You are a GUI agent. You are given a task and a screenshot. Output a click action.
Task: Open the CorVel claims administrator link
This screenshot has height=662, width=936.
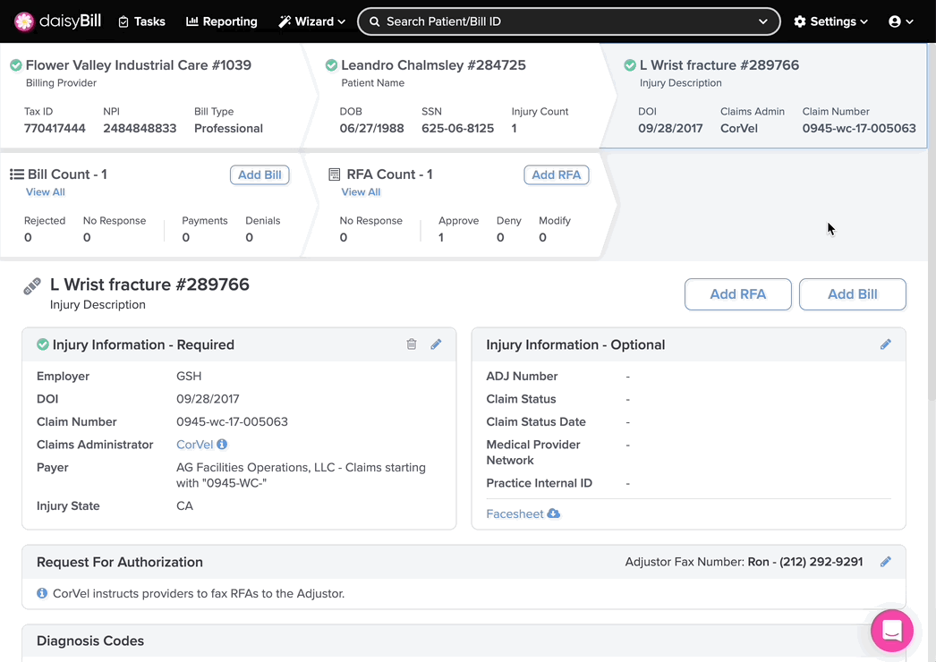click(194, 445)
